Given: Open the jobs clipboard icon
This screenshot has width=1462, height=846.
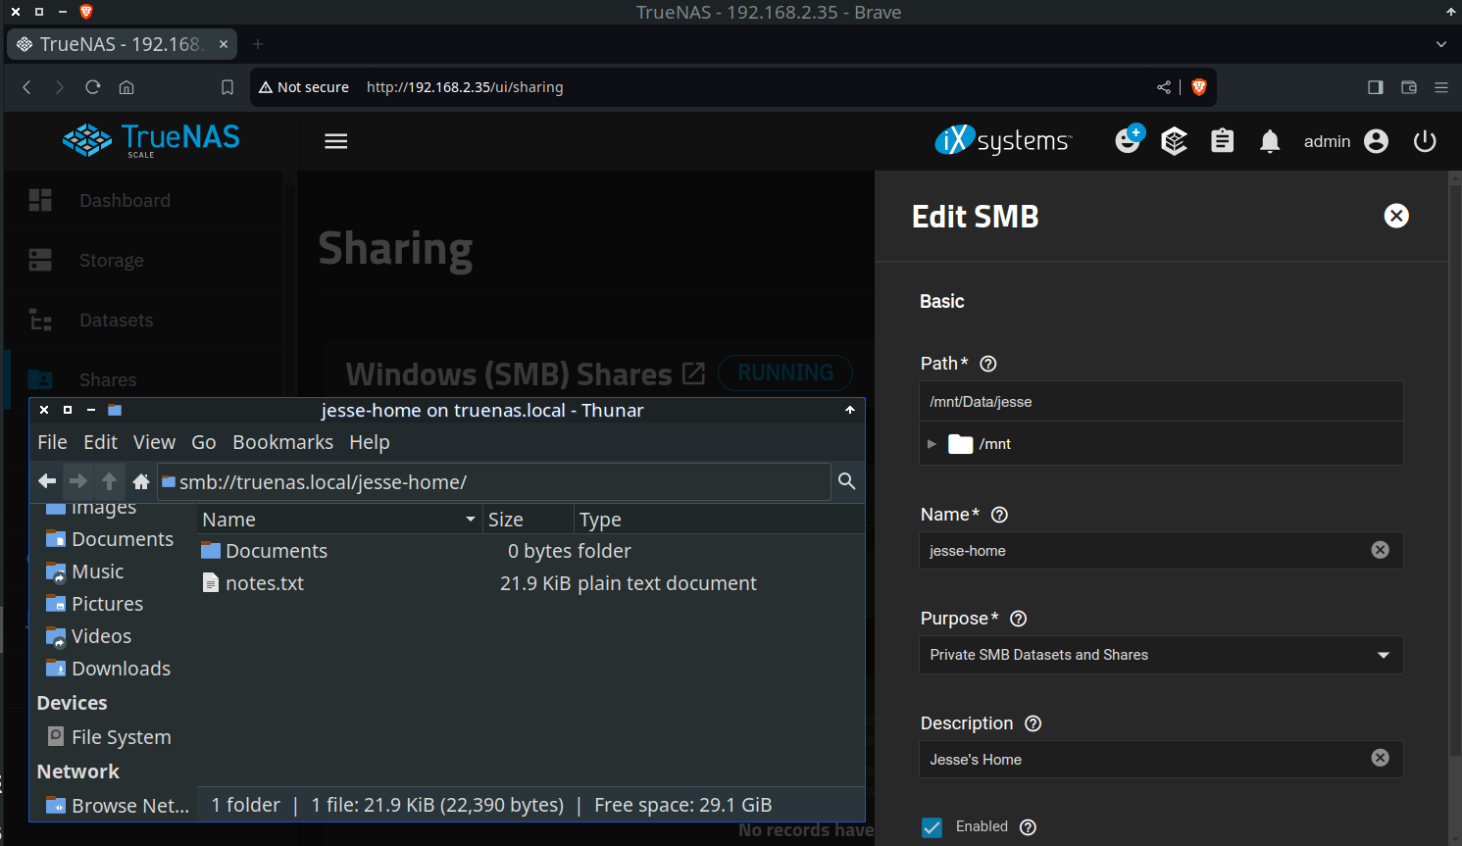Looking at the screenshot, I should 1222,141.
